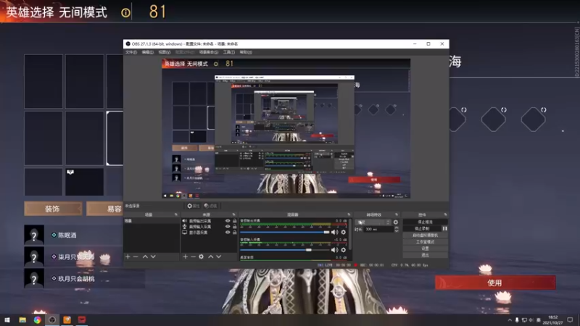The height and width of the screenshot is (326, 580).
Task: Select the 场景 entry in the scenes list
Action: [x=152, y=221]
